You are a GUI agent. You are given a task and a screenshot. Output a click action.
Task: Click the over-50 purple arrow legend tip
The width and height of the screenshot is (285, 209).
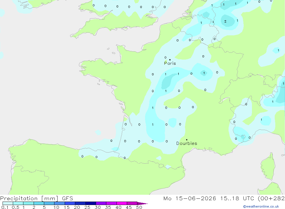[x=142, y=204]
